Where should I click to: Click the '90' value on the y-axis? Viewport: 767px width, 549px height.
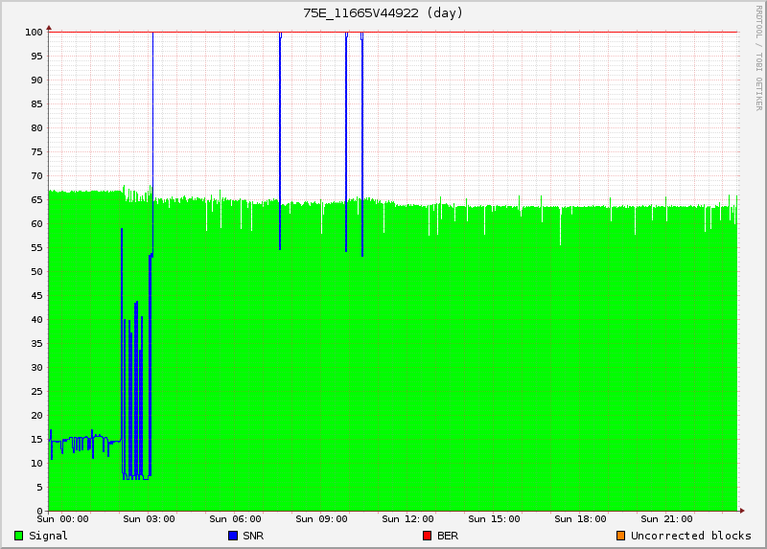pos(36,80)
